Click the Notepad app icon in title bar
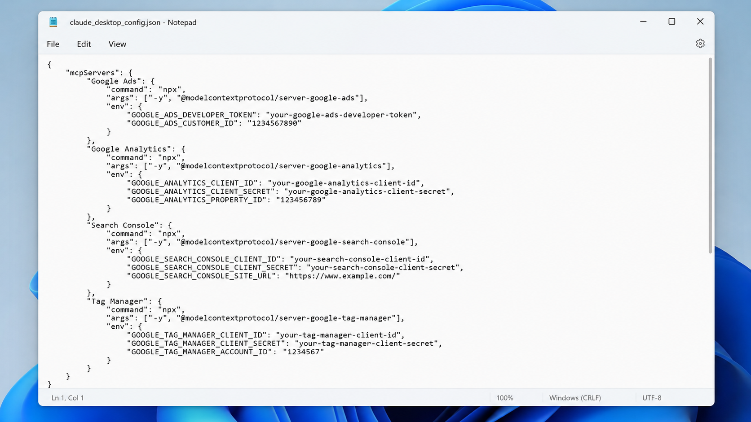This screenshot has width=751, height=422. point(53,22)
